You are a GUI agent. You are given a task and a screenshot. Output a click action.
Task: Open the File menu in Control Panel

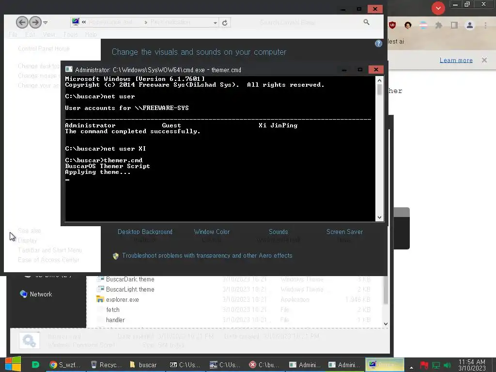pos(13,34)
